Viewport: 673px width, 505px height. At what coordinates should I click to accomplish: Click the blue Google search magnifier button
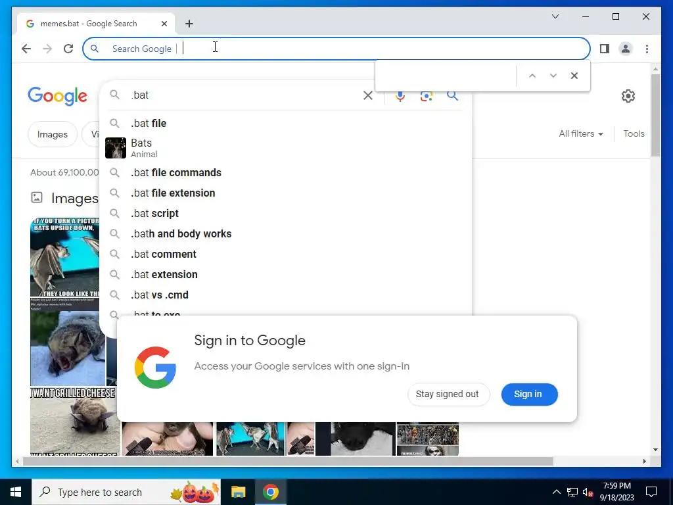tap(452, 96)
